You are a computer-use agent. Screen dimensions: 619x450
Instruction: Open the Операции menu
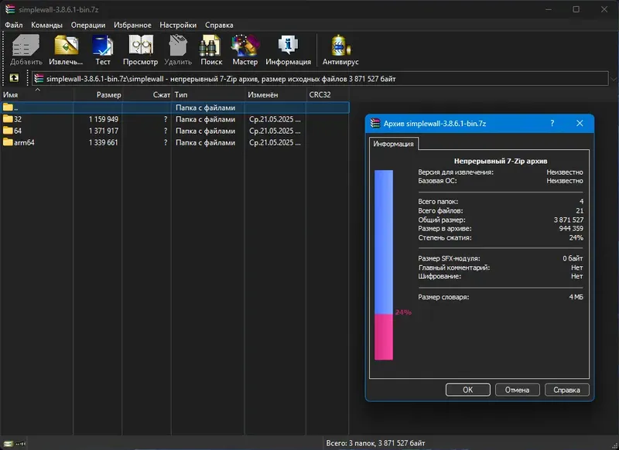[88, 25]
